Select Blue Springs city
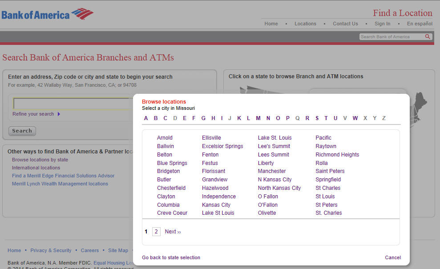 [172, 163]
